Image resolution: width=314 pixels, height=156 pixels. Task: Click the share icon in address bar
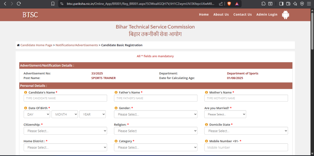point(221,4)
